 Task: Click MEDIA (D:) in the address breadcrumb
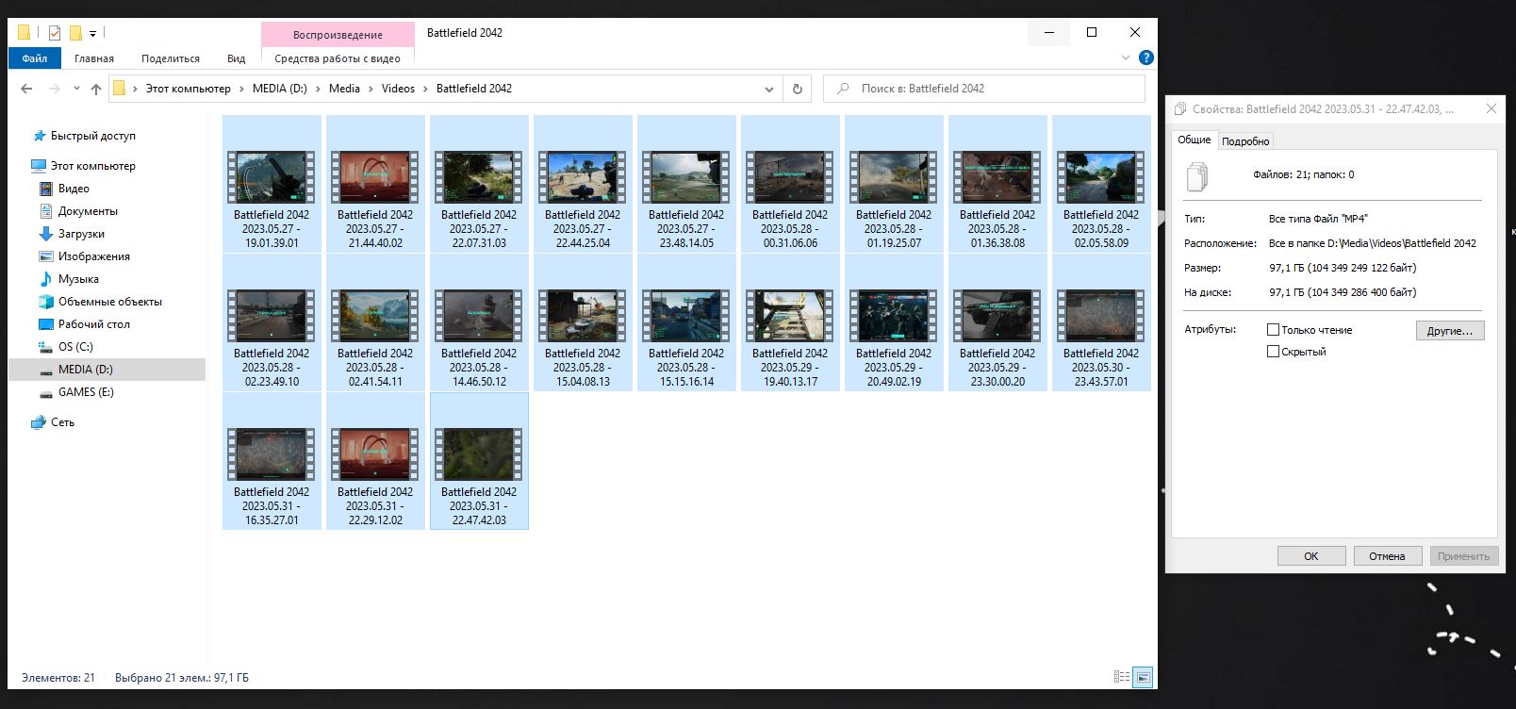[x=280, y=89]
